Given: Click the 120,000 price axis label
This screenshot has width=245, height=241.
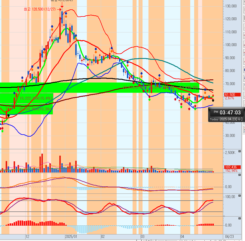Looking at the screenshot, I should click(231, 19).
